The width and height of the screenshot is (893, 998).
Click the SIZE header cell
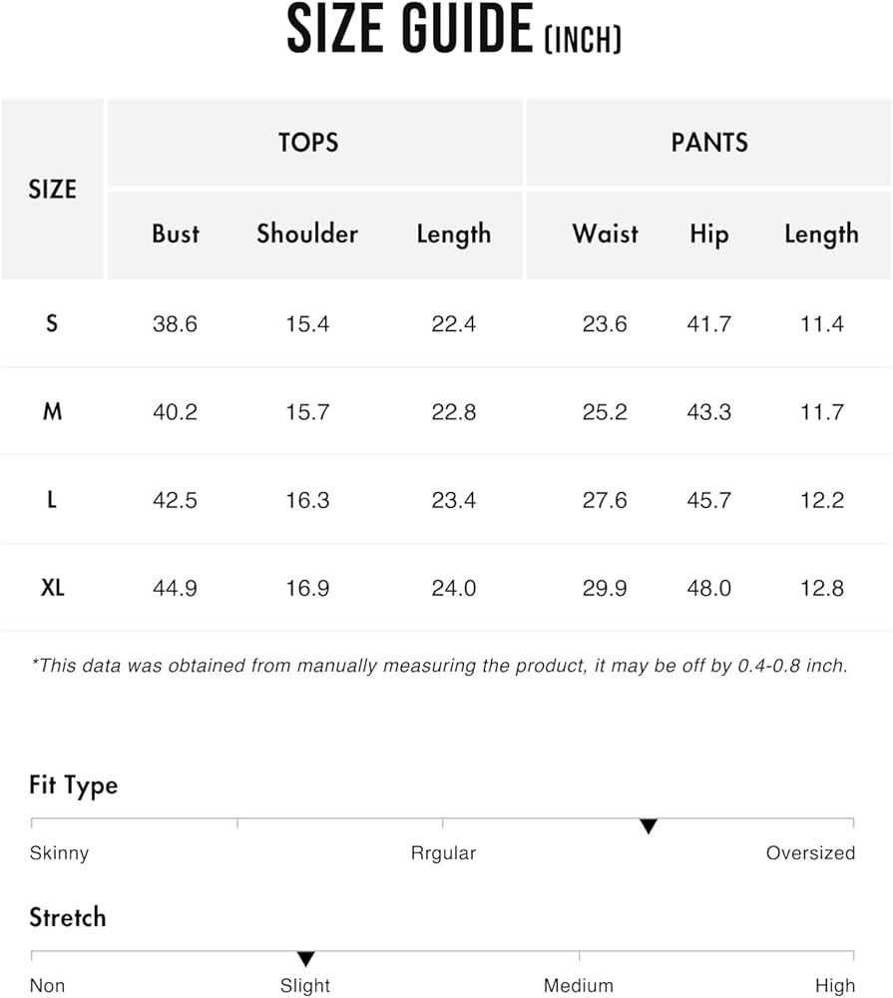click(52, 189)
